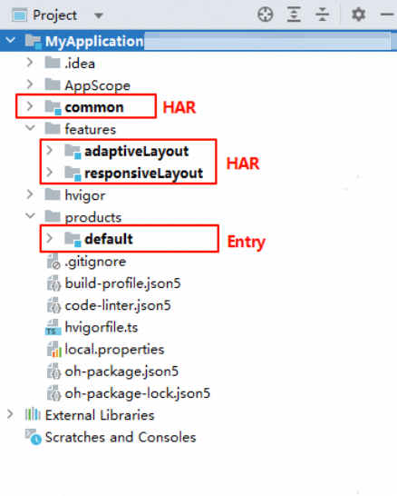This screenshot has width=397, height=496.
Task: Expand the common module chevron
Action: pyautogui.click(x=30, y=106)
